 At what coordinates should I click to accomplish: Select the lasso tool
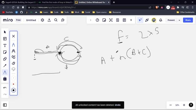[13, 69]
